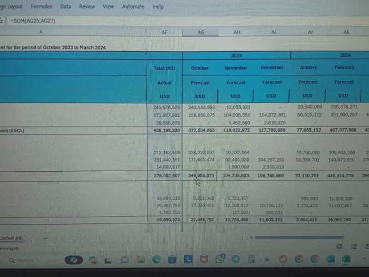Launch Microsoft Edge from taskbar
The height and width of the screenshot is (277, 369).
[156, 259]
